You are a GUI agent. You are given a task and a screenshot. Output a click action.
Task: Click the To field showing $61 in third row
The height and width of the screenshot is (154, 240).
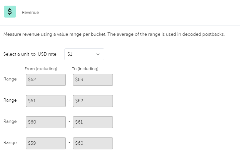(x=93, y=122)
